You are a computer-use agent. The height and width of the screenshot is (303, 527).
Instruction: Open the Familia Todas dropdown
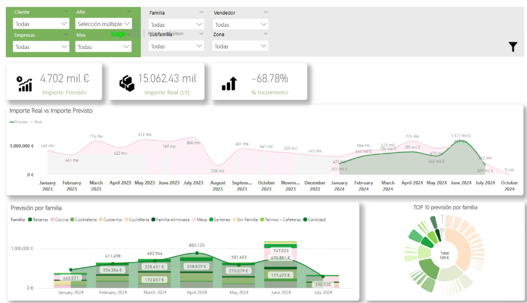point(177,25)
